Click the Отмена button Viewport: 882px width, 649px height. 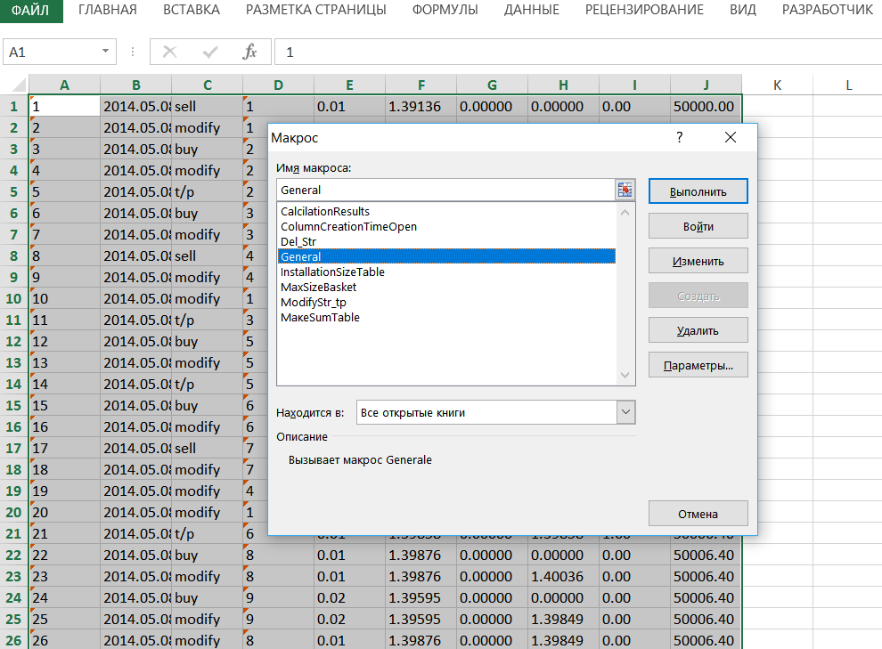698,515
